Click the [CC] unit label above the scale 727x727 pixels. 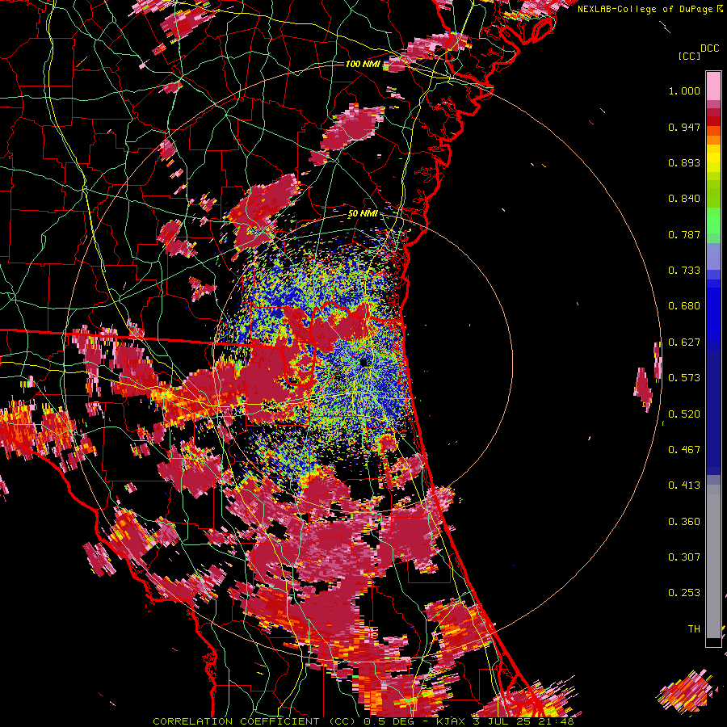click(x=690, y=56)
